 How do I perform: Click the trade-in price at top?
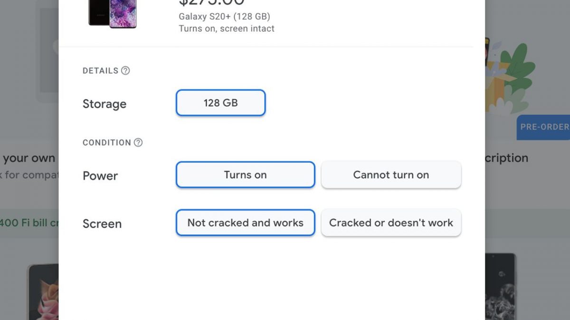(212, 3)
